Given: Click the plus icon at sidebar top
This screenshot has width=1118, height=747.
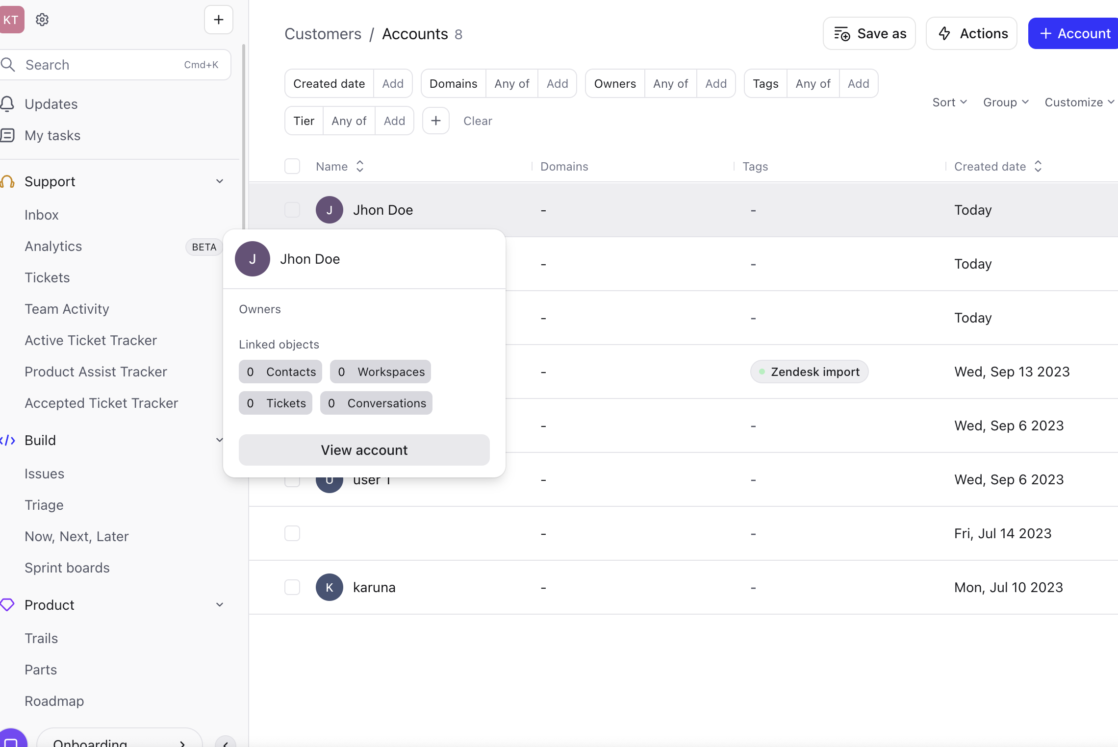Looking at the screenshot, I should 218,20.
